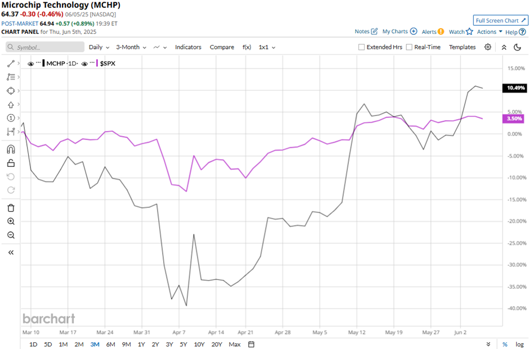Open the Fibonacci retracement tools
Image resolution: width=529 pixels, height=349 pixels.
11,77
